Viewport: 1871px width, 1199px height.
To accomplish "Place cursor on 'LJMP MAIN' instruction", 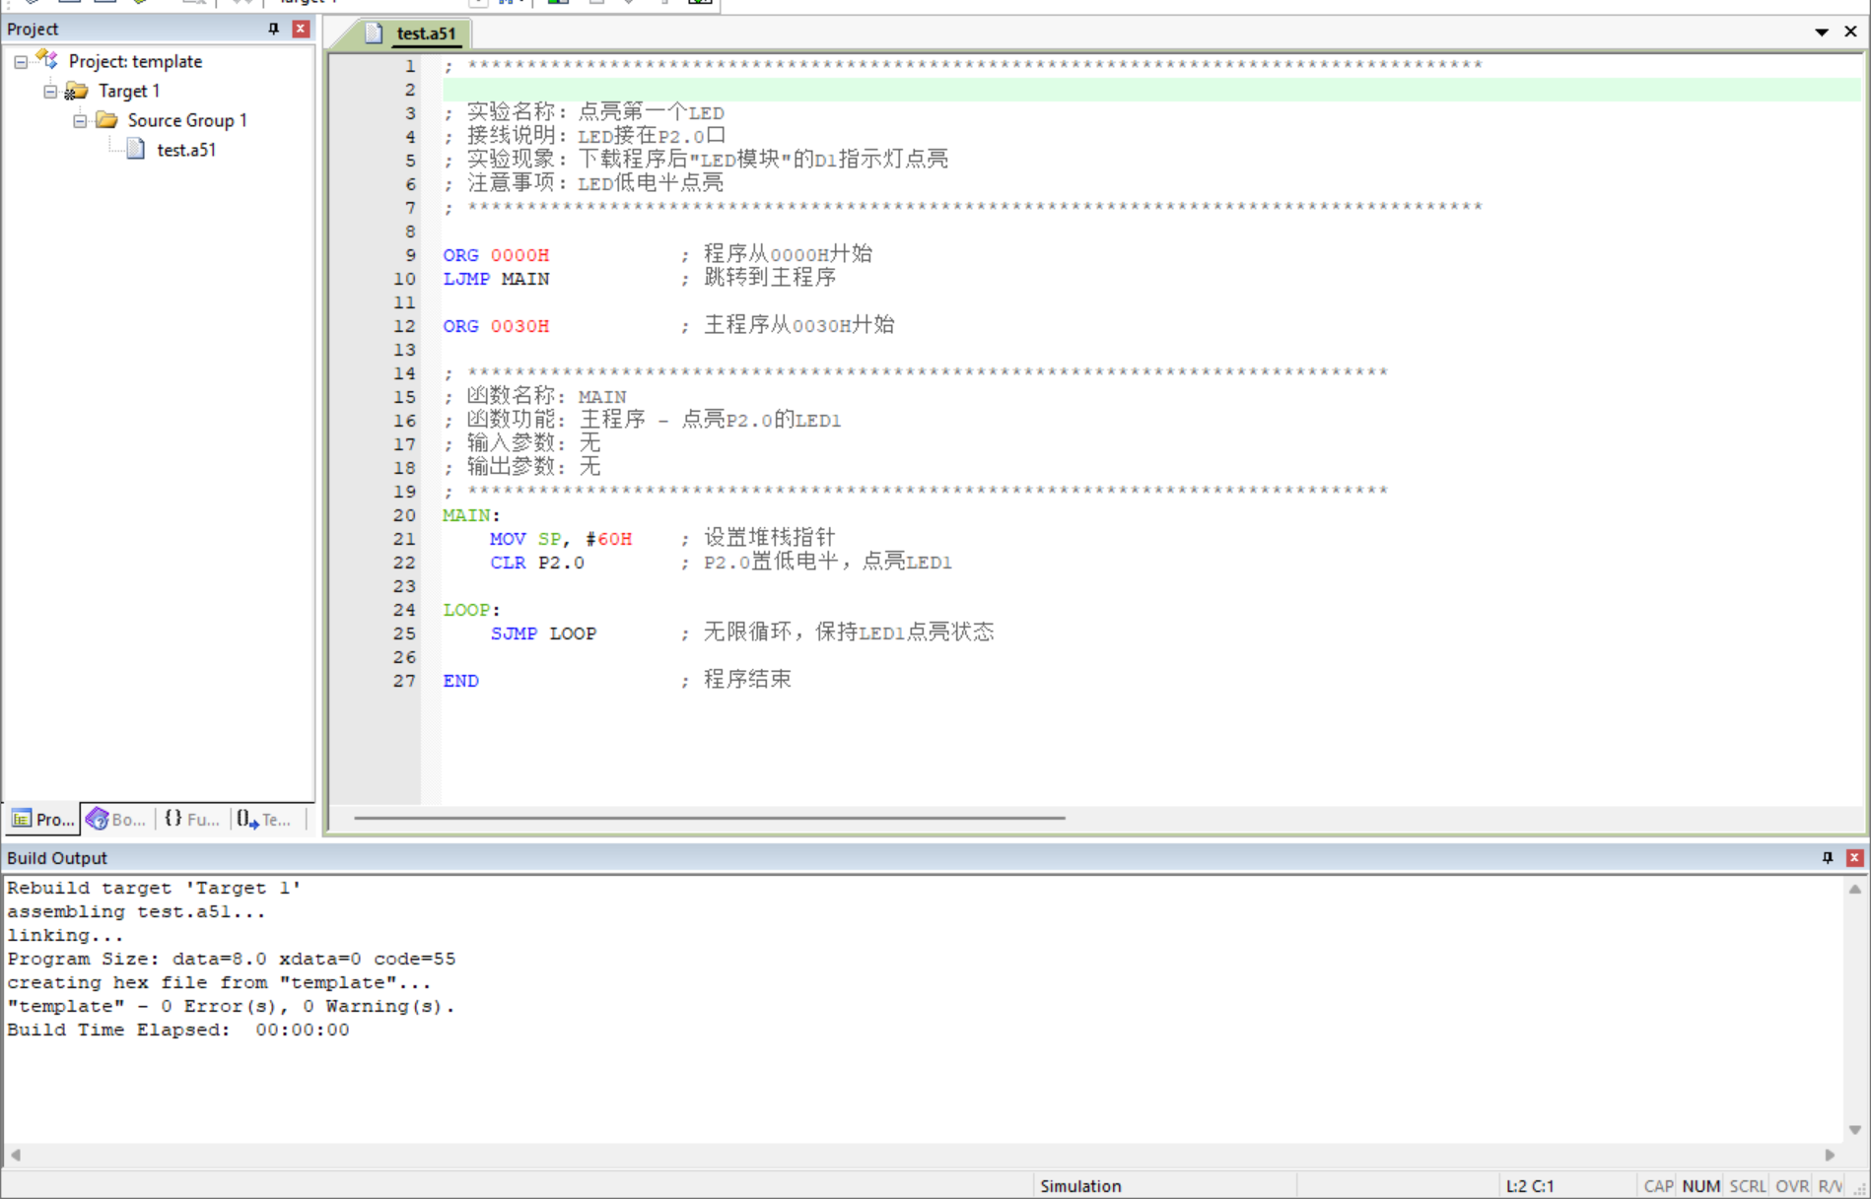I will click(496, 279).
